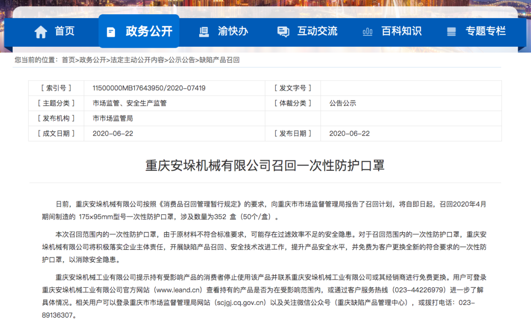Click the [ 索引号 ] label cell
This screenshot has width=531, height=326.
[x=56, y=88]
